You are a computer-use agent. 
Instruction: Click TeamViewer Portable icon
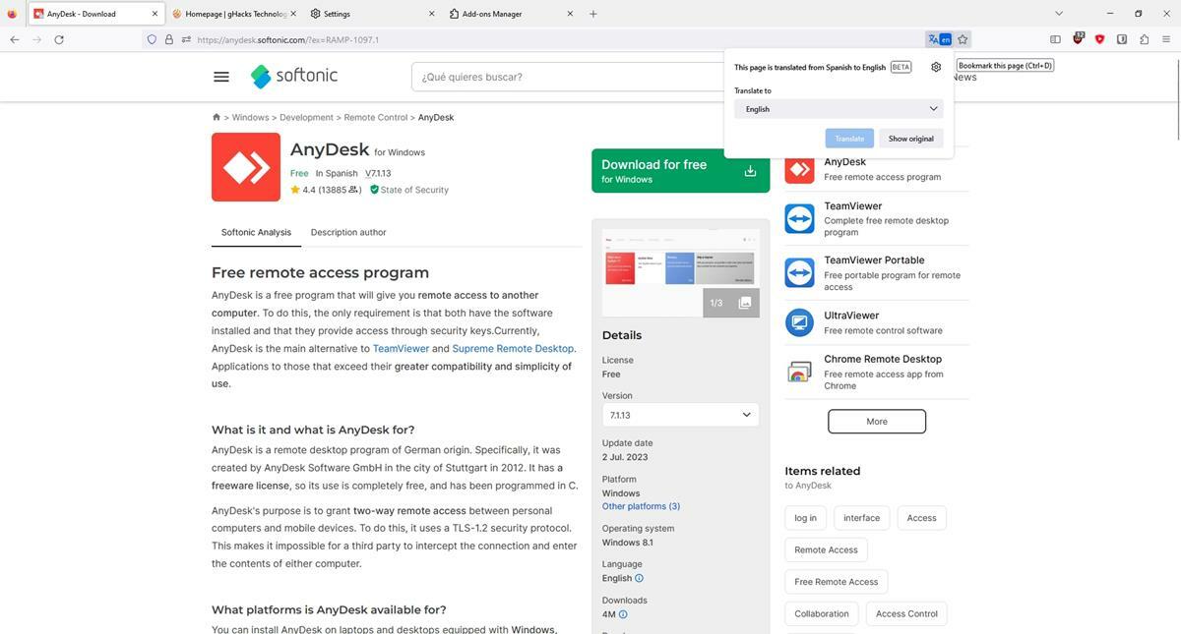point(799,272)
